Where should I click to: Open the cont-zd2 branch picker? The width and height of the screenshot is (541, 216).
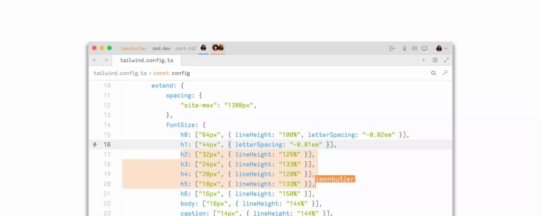tap(185, 48)
